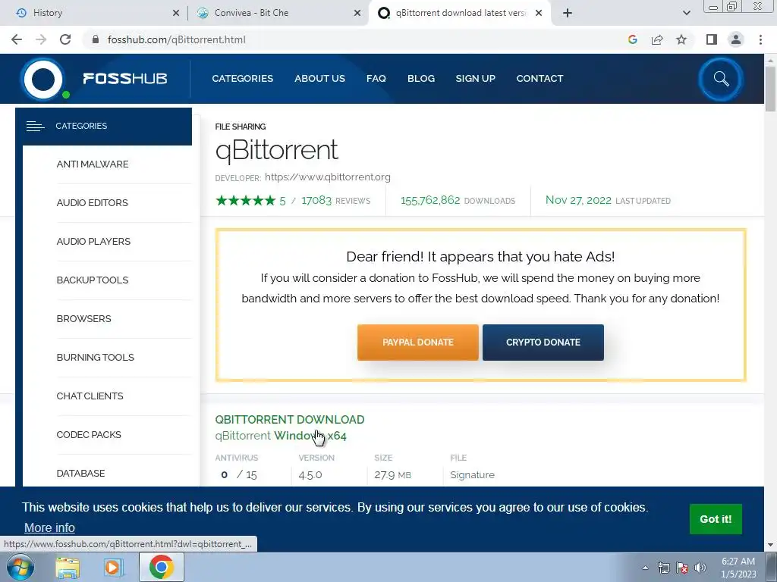Select CODEC PACKS category

click(89, 434)
